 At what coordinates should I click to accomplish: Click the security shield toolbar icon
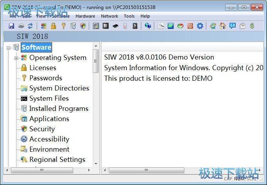(83, 26)
